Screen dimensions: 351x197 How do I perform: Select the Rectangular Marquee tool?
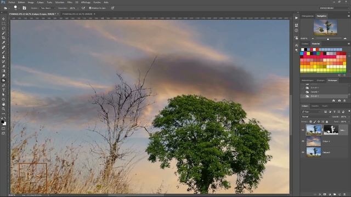[x=3, y=24]
